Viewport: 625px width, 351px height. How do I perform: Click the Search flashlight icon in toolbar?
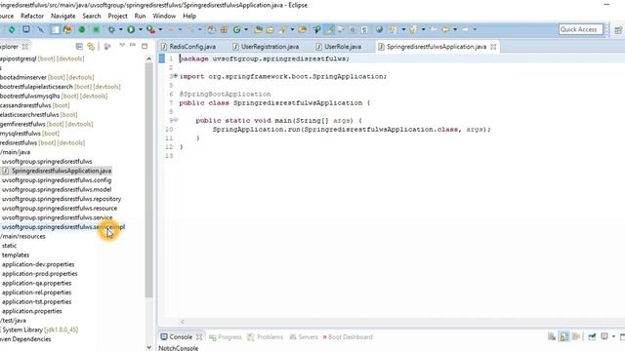[x=283, y=29]
